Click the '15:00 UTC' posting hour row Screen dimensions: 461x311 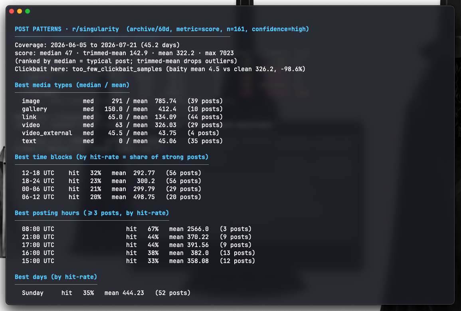click(x=138, y=261)
